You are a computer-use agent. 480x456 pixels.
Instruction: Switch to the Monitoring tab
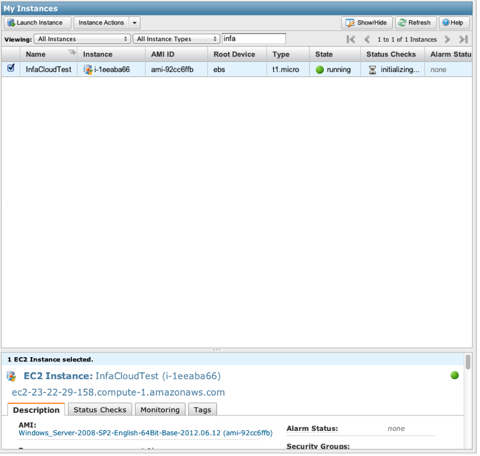[160, 410]
